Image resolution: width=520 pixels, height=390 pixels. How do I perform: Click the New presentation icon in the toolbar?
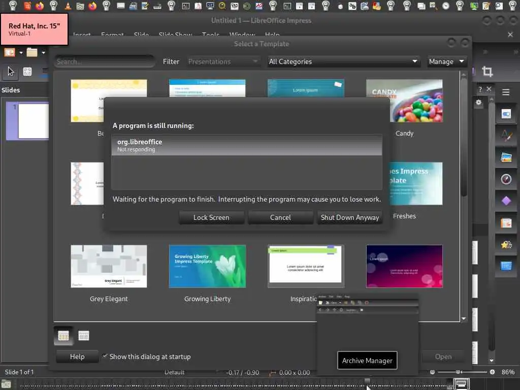point(10,52)
